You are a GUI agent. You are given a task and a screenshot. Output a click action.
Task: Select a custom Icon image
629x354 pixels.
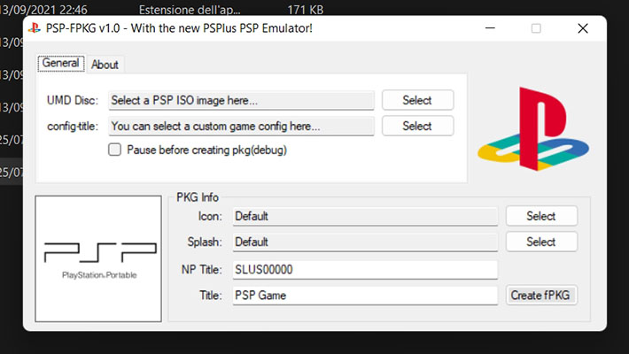541,216
